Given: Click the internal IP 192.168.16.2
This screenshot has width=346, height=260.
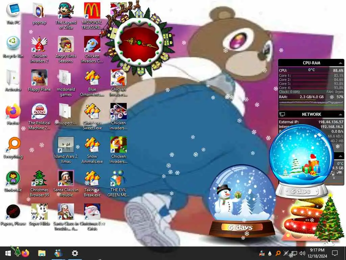Looking at the screenshot, I should [x=332, y=127].
